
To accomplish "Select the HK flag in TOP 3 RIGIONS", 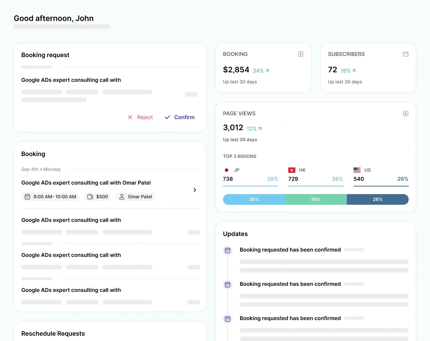I will 291,170.
